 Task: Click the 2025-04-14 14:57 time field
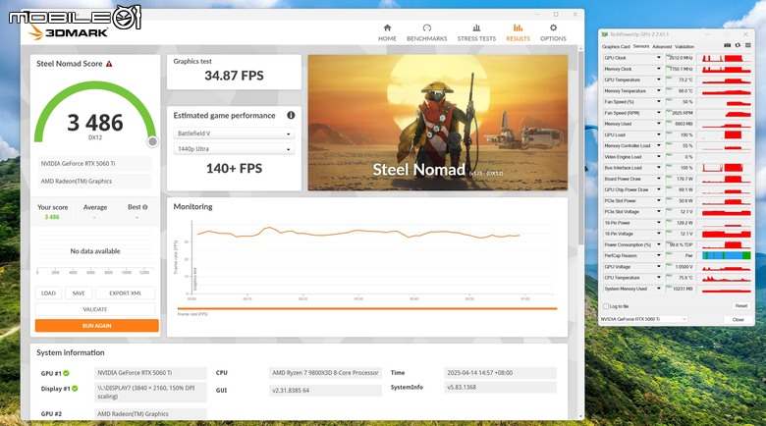click(500, 373)
